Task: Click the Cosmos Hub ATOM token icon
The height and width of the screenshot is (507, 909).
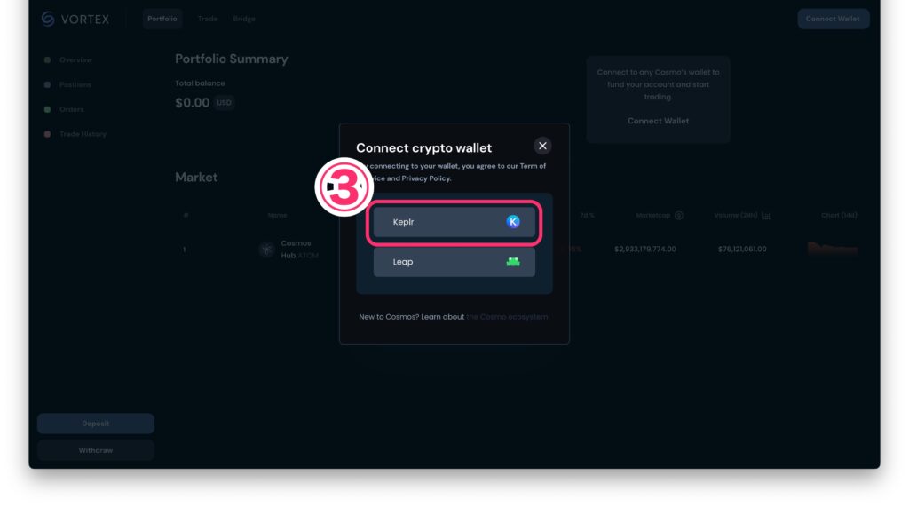Action: coord(266,250)
